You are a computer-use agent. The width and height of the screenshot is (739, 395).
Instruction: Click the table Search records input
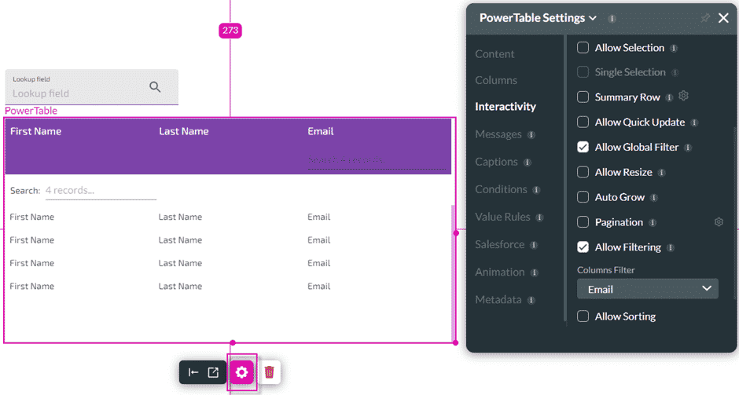pos(101,191)
